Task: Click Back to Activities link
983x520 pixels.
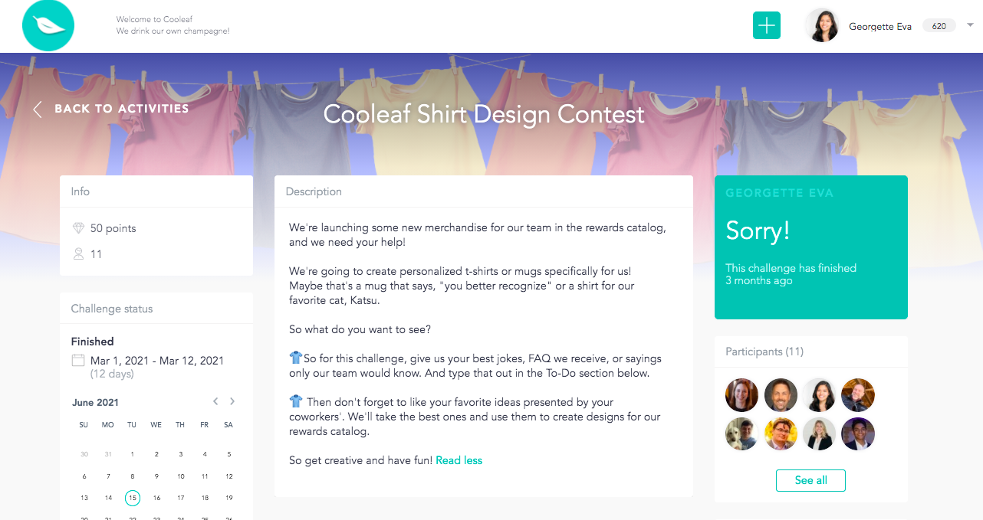Action: click(x=121, y=109)
